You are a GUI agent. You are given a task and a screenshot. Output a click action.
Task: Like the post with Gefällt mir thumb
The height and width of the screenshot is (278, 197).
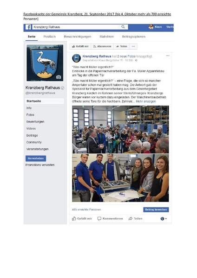[x=82, y=219]
